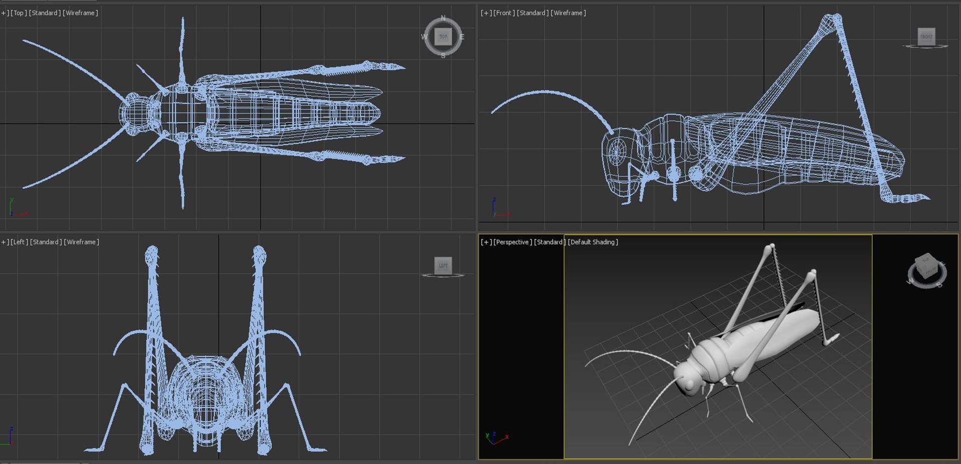Viewport: 961px width, 464px height.
Task: Click the ViewCube LEFT face in Left viewport
Action: (x=443, y=265)
